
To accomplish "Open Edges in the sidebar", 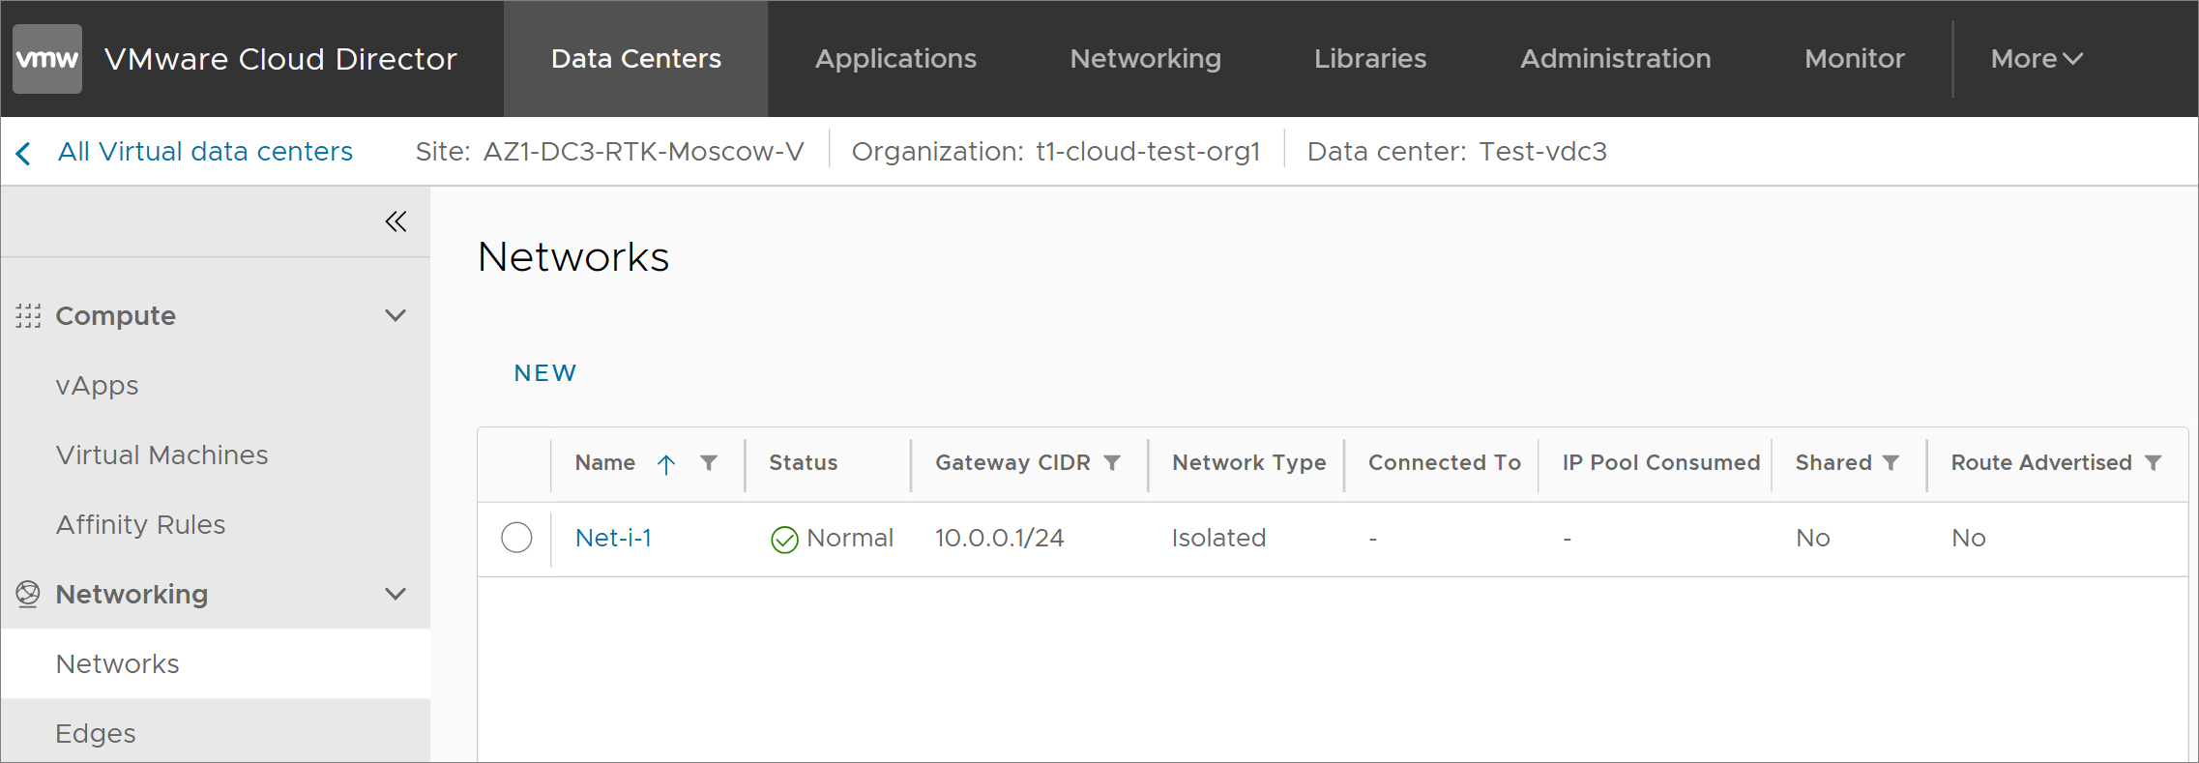I will pyautogui.click(x=96, y=733).
